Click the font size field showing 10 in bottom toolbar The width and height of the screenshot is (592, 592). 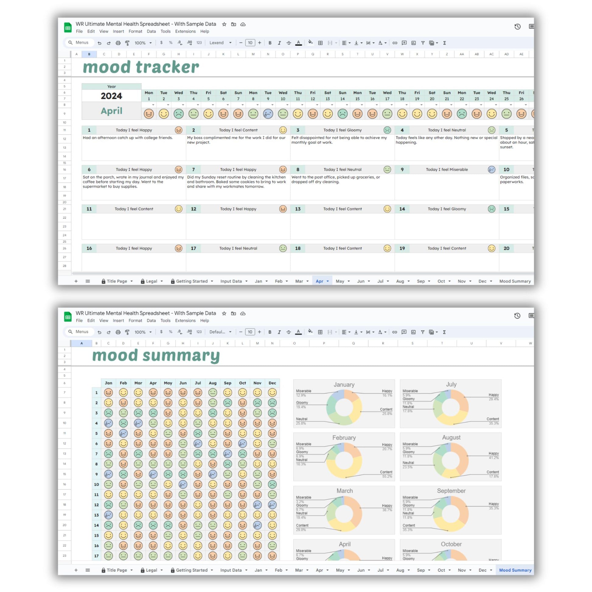tap(250, 332)
